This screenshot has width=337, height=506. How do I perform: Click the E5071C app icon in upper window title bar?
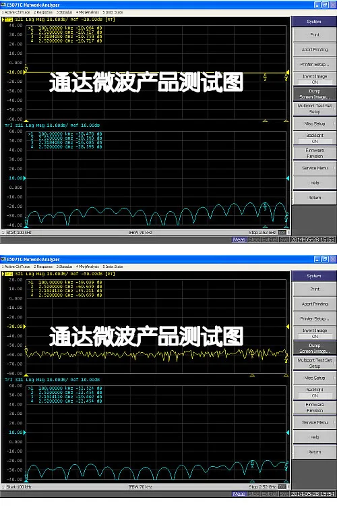3,5
